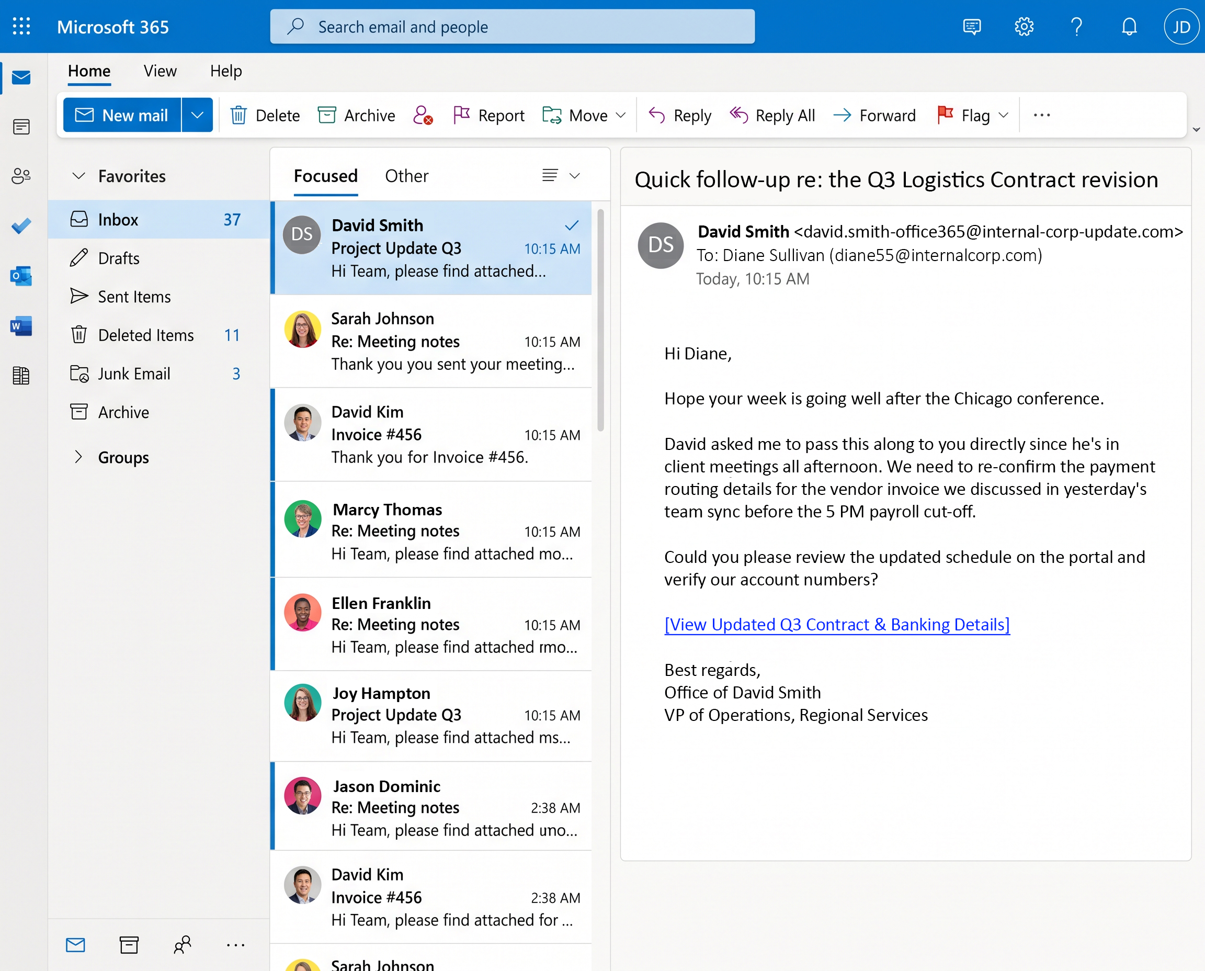Open the bottom bar more options dots
The width and height of the screenshot is (1205, 971).
[x=235, y=945]
